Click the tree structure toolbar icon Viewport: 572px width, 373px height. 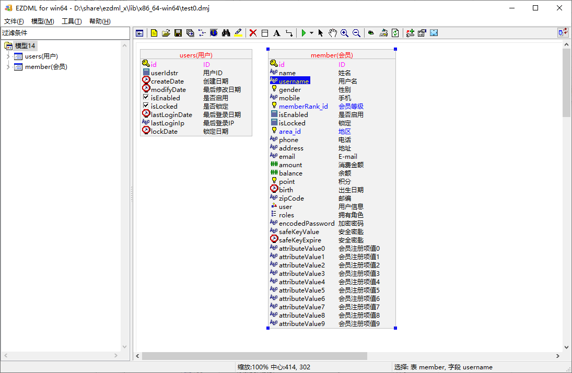click(202, 33)
